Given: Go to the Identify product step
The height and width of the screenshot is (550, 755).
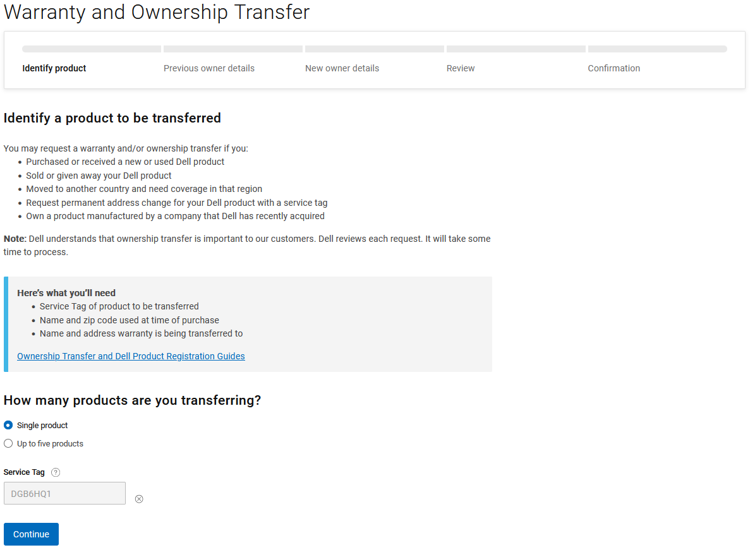Looking at the screenshot, I should pyautogui.click(x=54, y=68).
